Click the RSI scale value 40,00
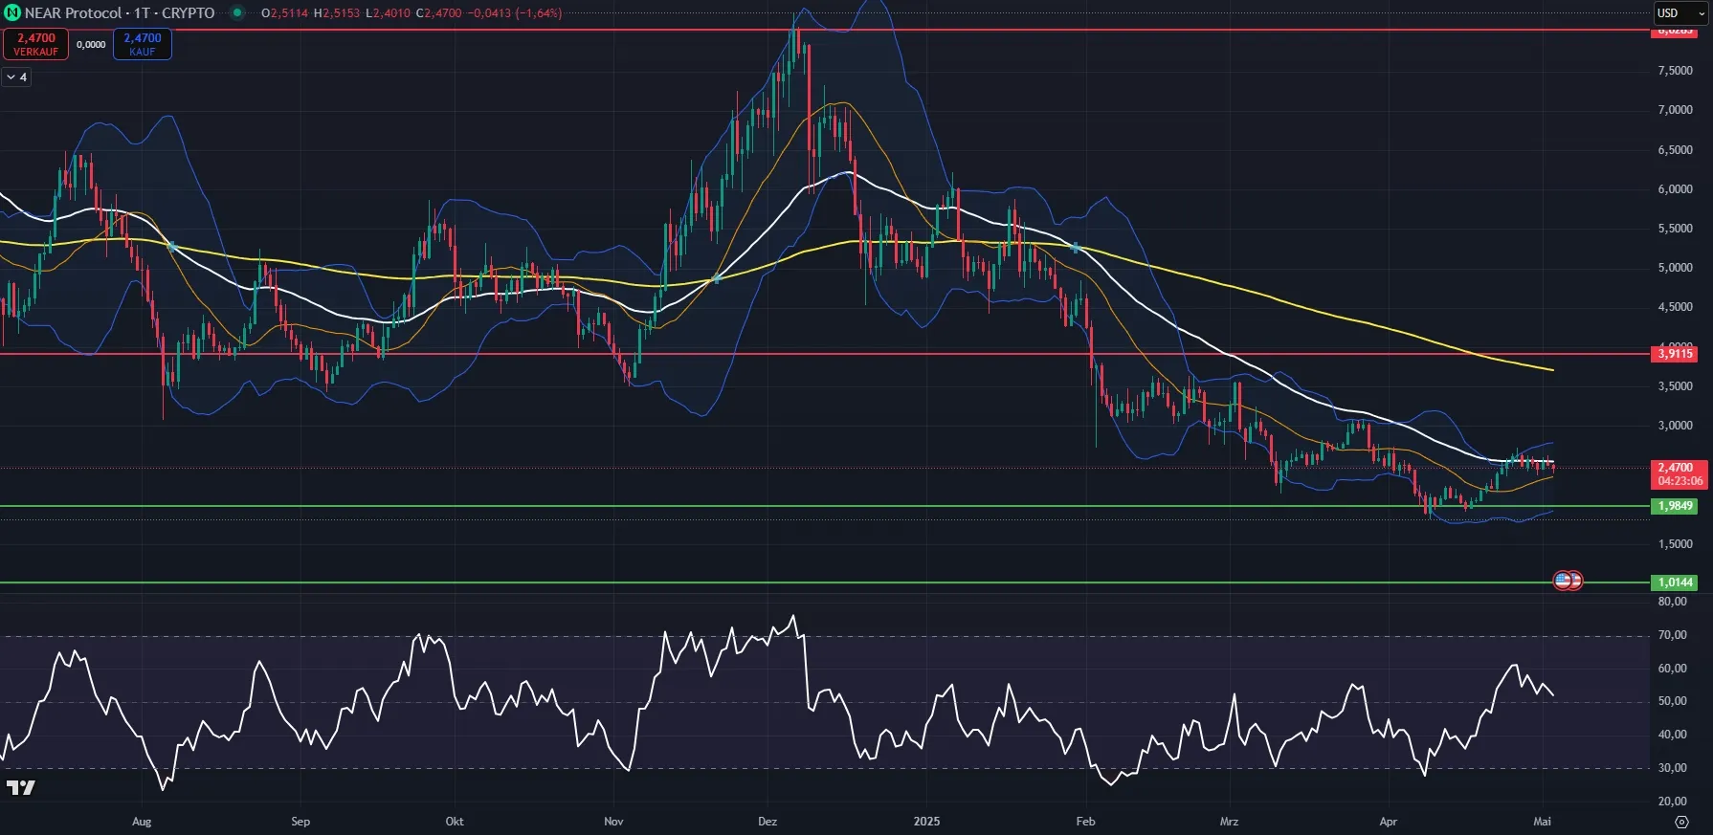This screenshot has height=835, width=1713. tap(1672, 735)
